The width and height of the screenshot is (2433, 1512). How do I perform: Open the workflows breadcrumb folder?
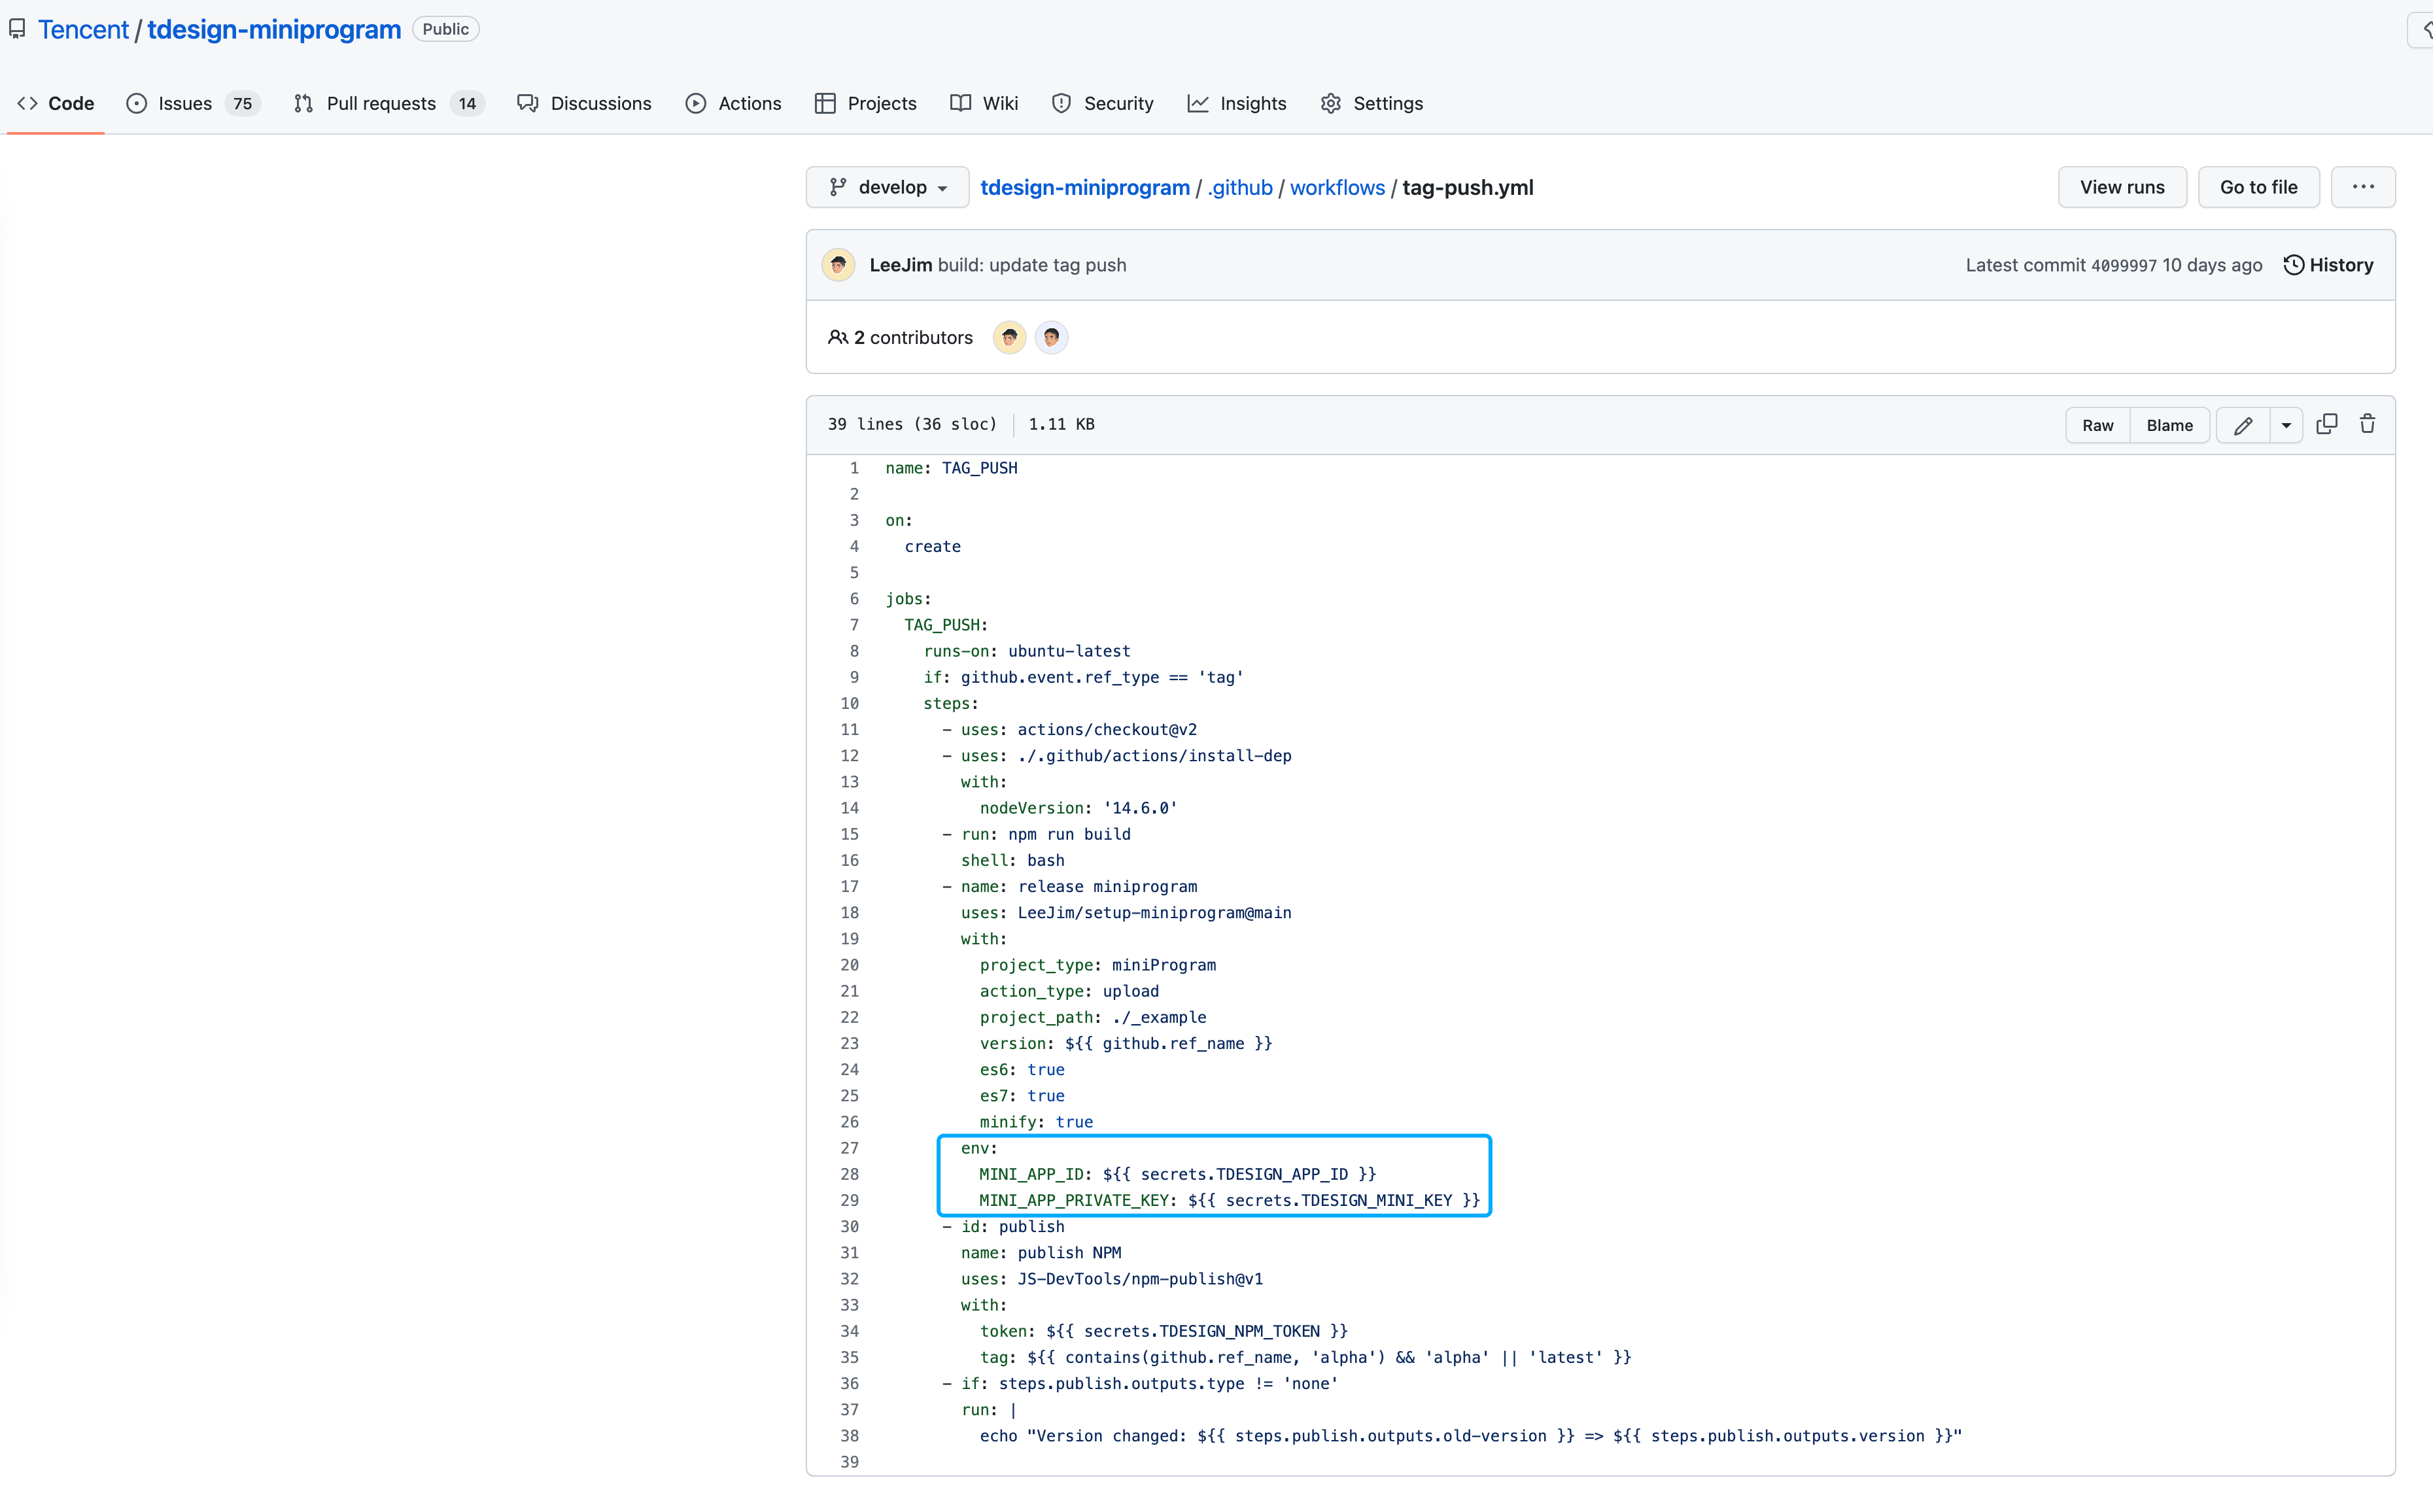(1337, 187)
